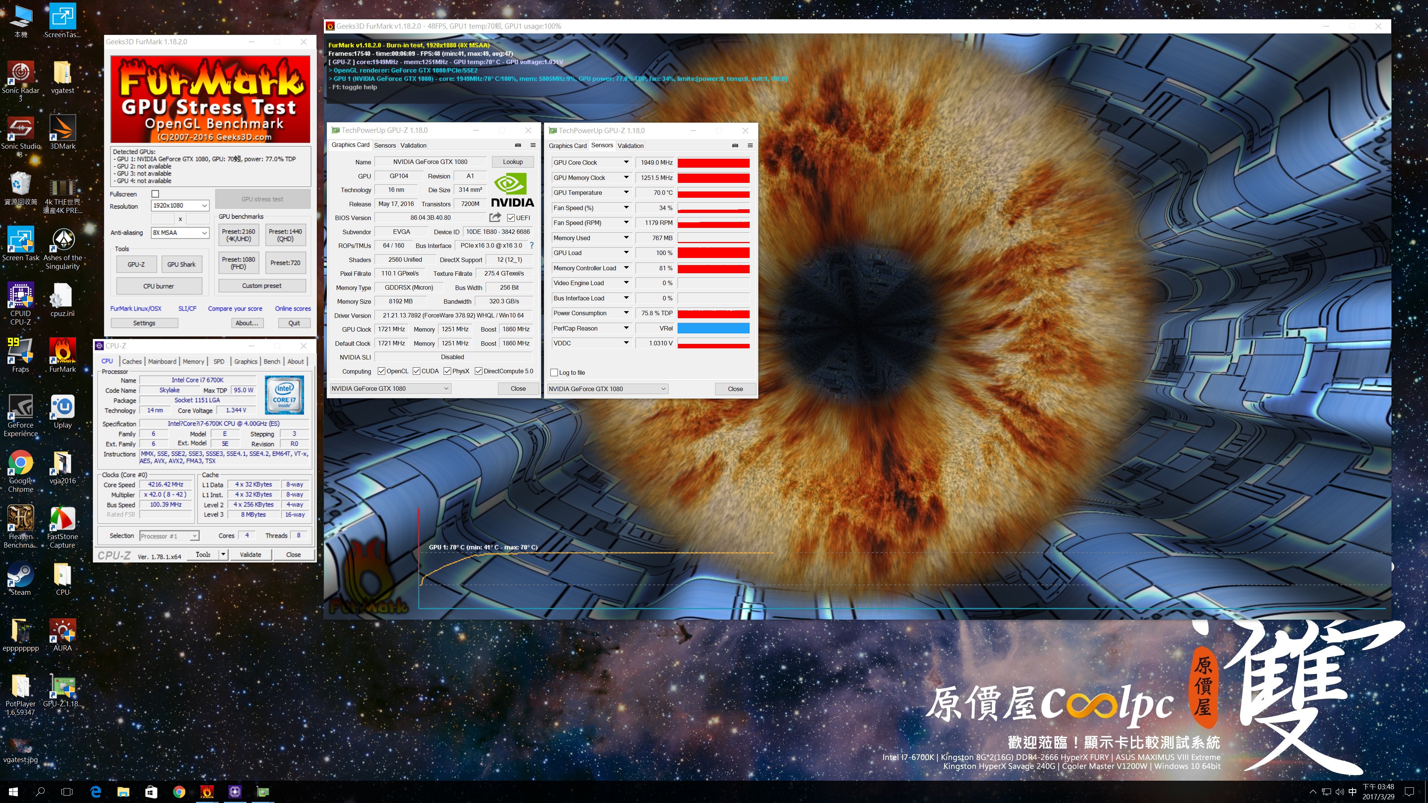1428x803 pixels.
Task: Expand the CPU-Z Tools dropdown arrow
Action: click(x=223, y=554)
